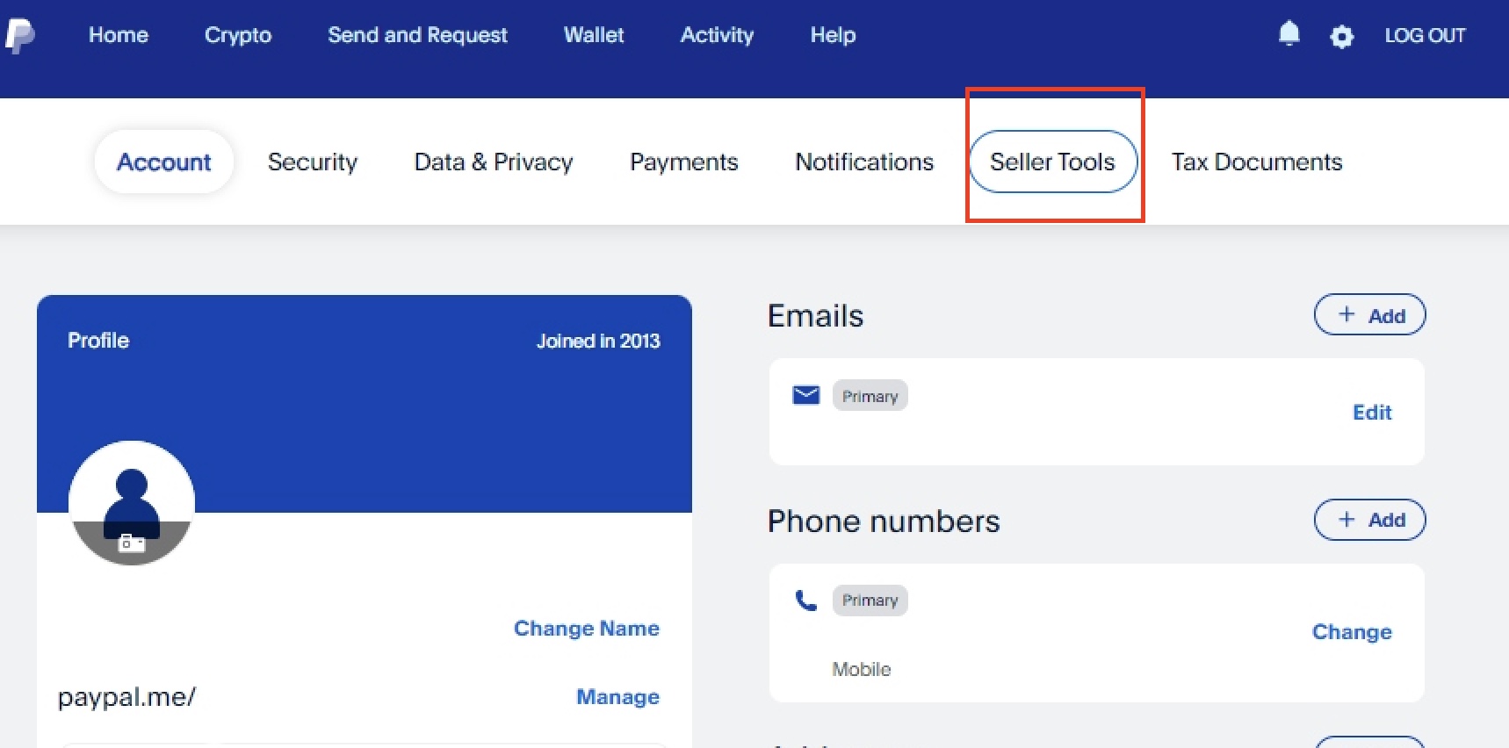
Task: Select the Account tab
Action: [x=164, y=162]
